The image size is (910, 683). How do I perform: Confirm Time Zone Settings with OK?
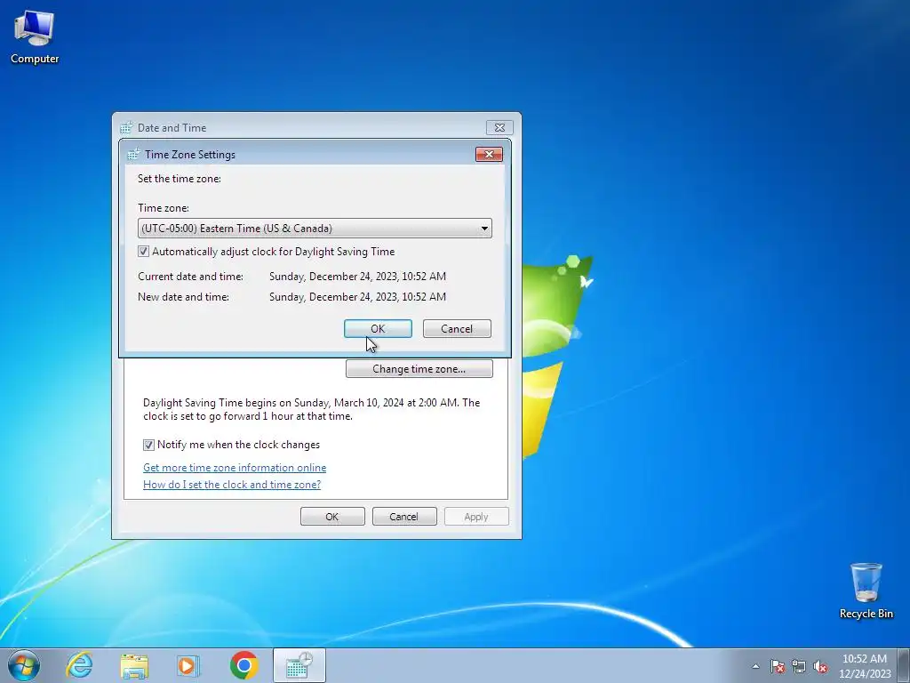(378, 329)
